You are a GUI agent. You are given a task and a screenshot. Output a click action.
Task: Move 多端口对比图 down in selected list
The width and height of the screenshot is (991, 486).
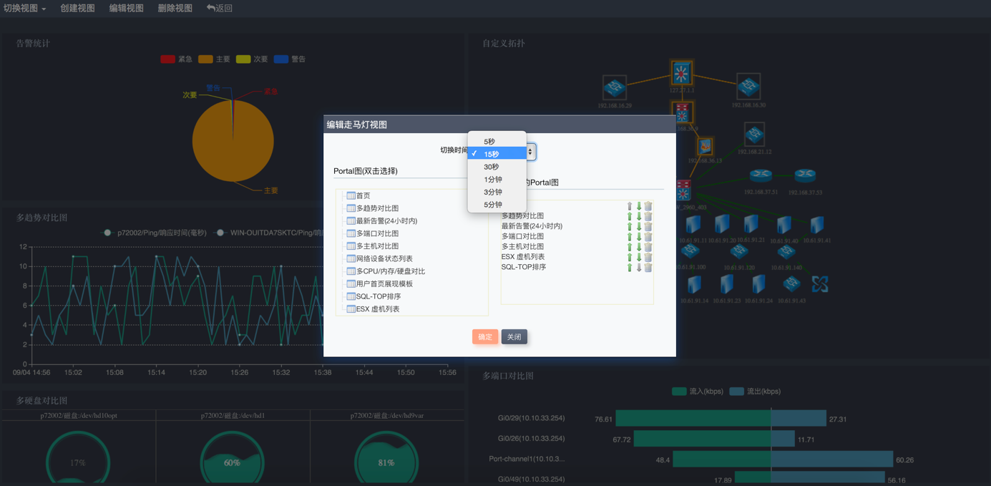coord(639,236)
